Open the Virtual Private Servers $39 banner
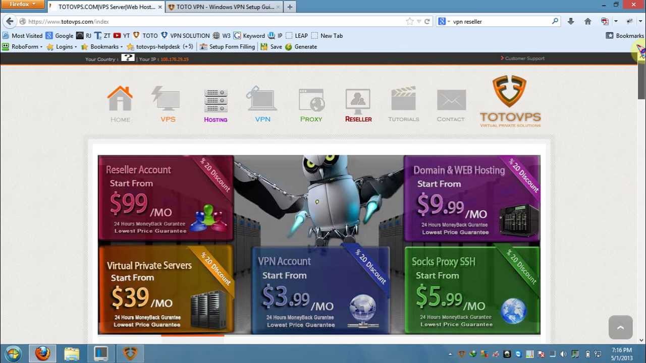Viewport: 646px width, 363px height. [x=166, y=289]
